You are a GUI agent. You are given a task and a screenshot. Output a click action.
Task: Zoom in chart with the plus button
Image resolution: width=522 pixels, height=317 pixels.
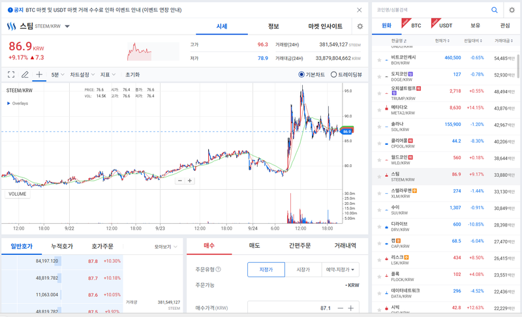tap(190, 181)
